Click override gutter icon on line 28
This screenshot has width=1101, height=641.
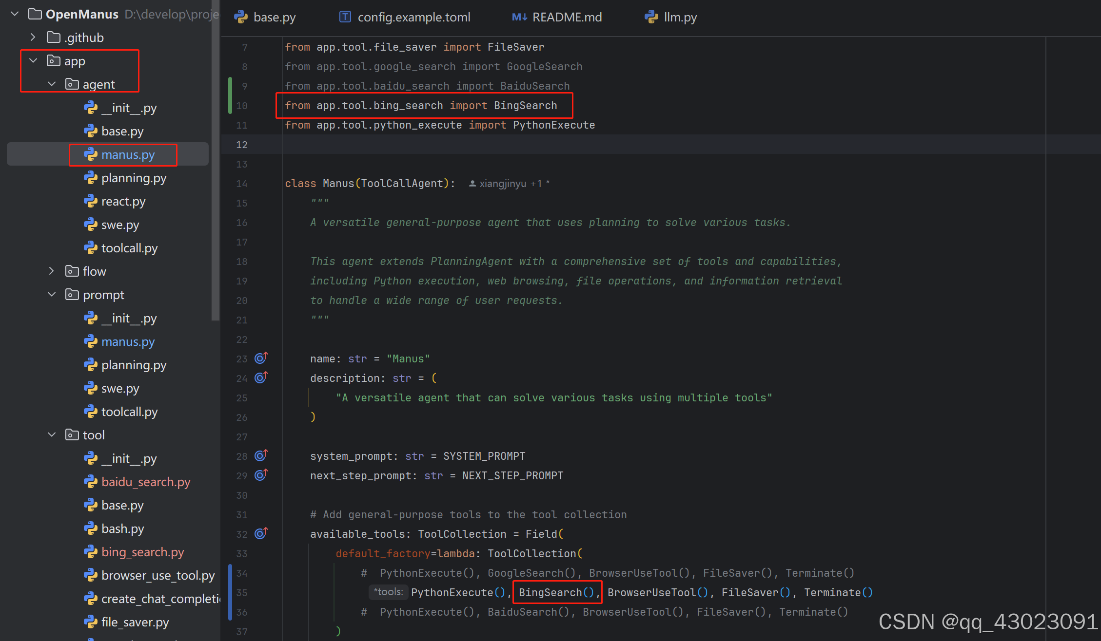(x=261, y=456)
